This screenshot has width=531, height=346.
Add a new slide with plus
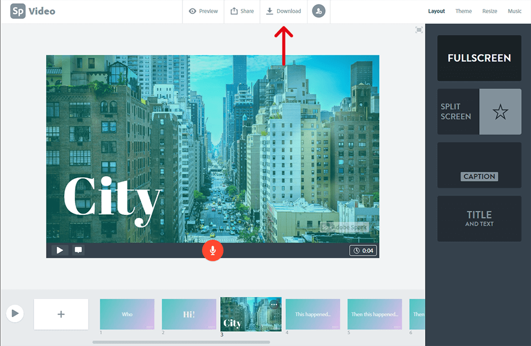click(61, 314)
